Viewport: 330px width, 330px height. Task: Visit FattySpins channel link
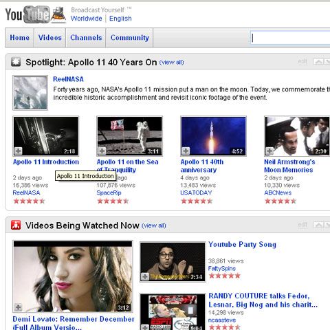tap(222, 268)
